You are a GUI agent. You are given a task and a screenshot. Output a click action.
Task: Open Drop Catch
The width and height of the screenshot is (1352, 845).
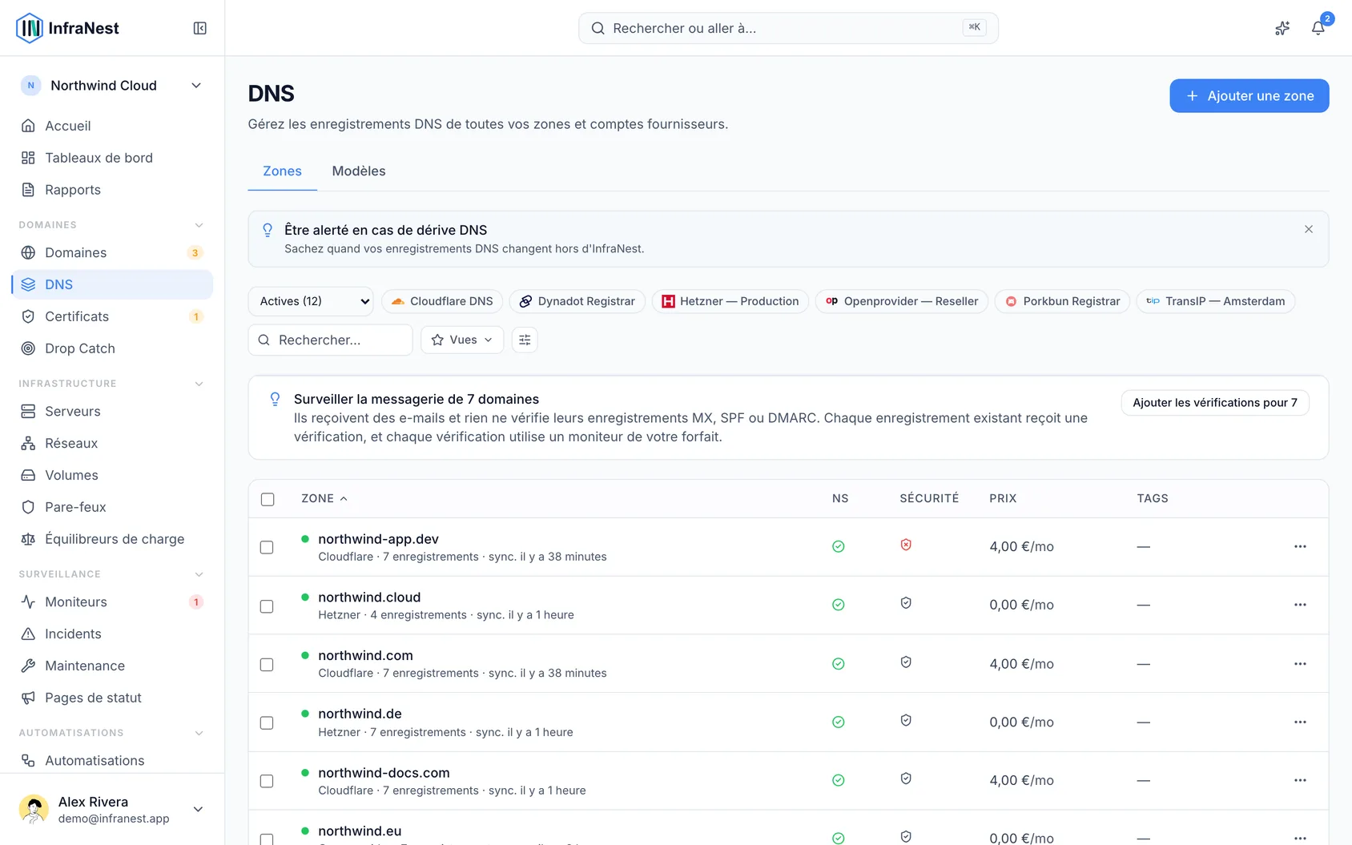112,348
